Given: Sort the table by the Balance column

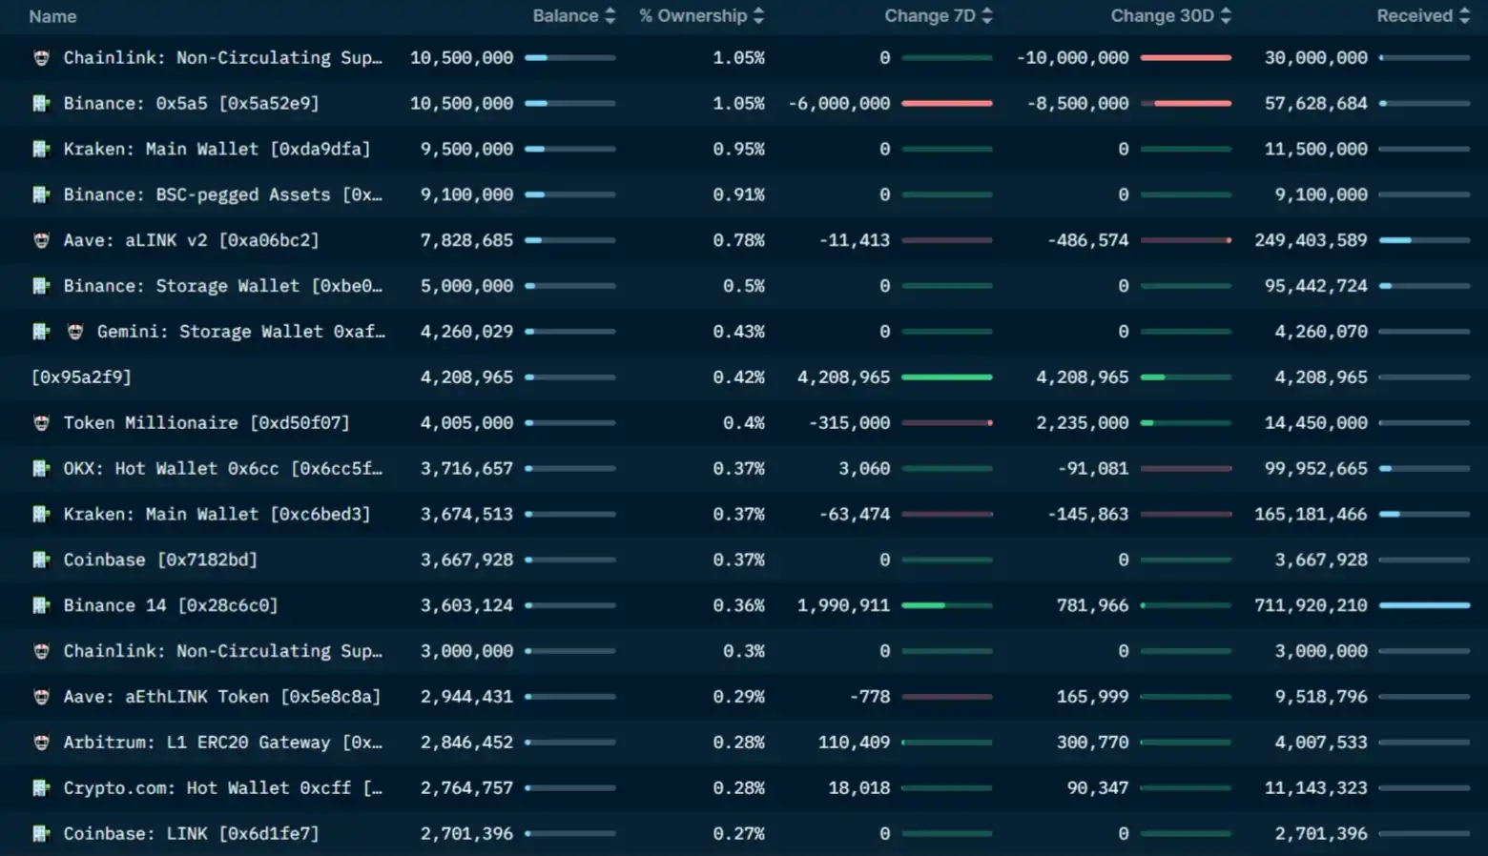Looking at the screenshot, I should (574, 16).
